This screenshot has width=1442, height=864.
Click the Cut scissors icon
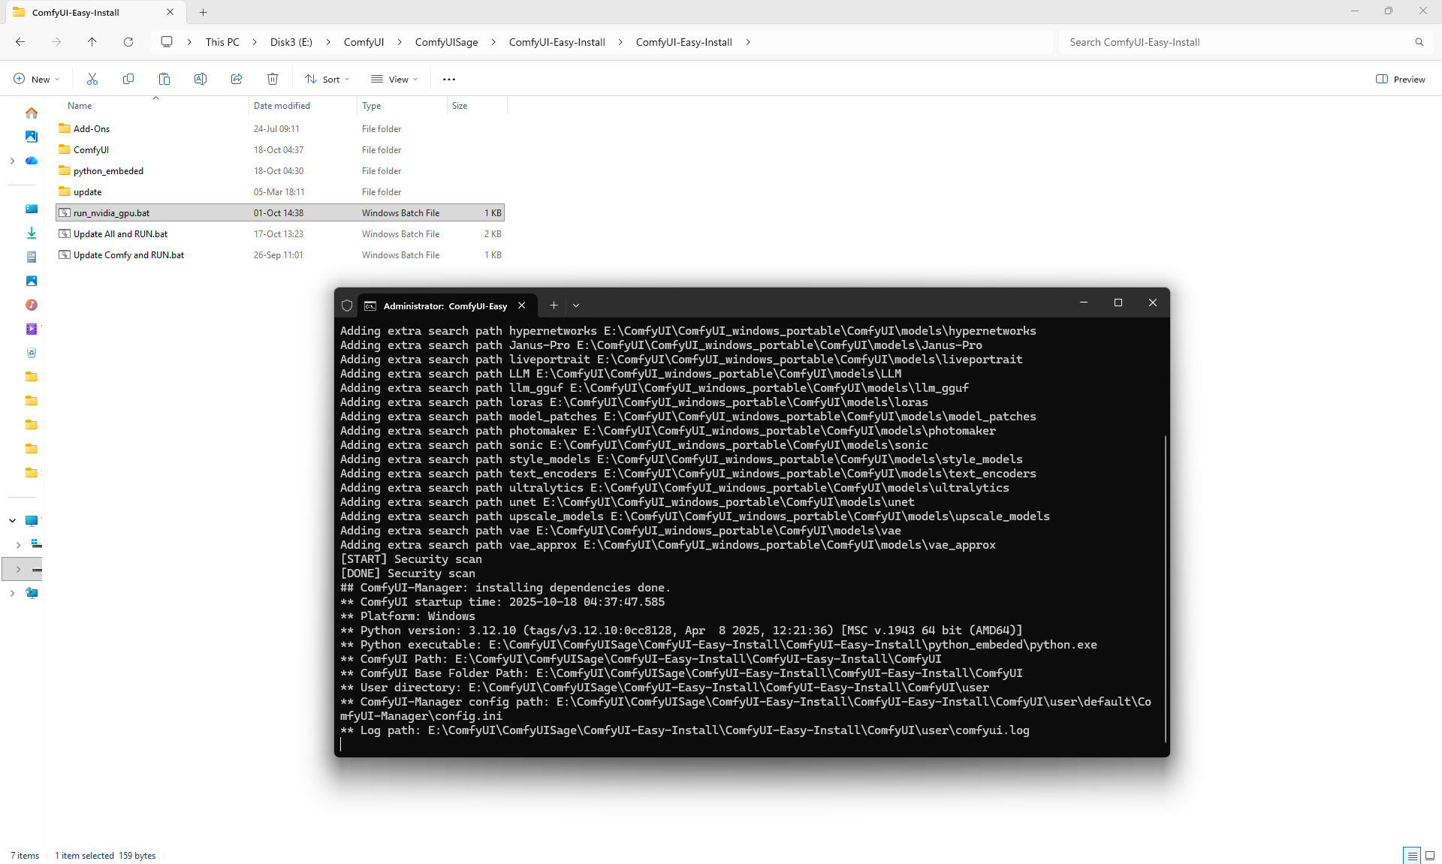92,79
